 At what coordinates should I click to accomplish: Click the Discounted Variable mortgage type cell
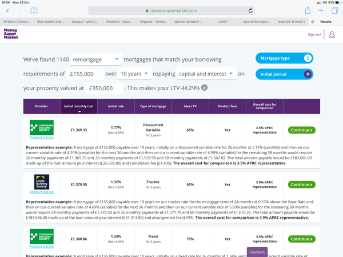pos(153,130)
